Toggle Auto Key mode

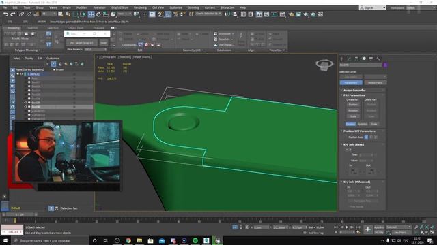tap(380, 227)
